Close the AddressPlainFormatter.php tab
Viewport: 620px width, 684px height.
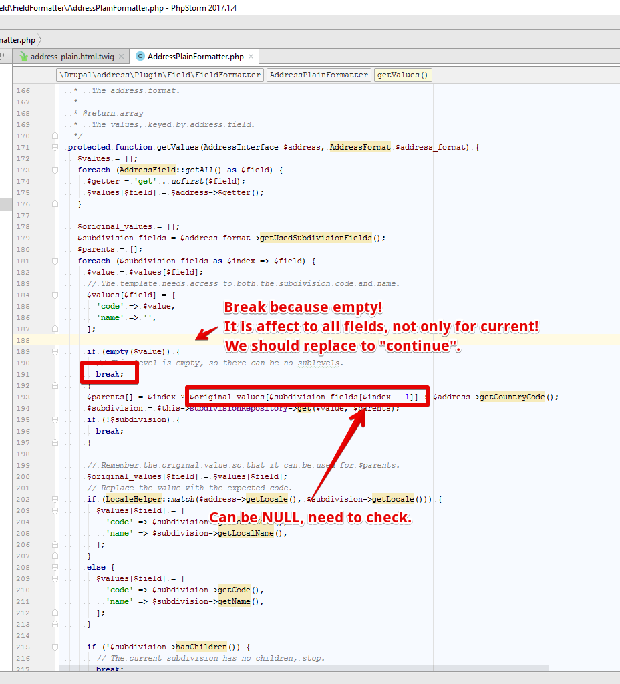[x=251, y=57]
